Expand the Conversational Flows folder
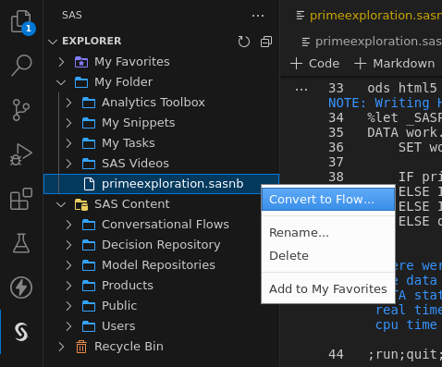 pos(68,225)
